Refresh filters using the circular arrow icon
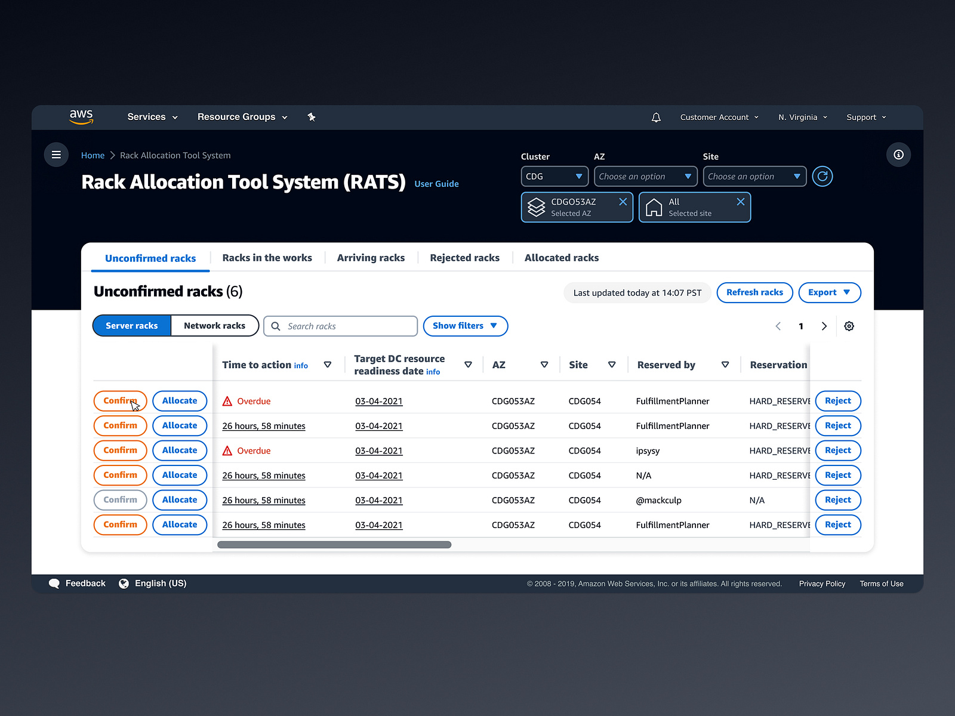The width and height of the screenshot is (955, 716). 822,176
